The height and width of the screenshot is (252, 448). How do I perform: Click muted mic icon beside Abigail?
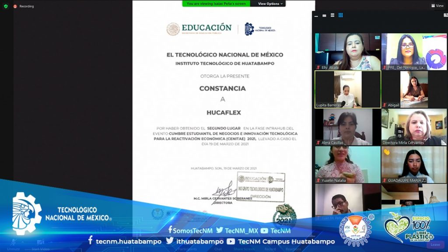384,105
